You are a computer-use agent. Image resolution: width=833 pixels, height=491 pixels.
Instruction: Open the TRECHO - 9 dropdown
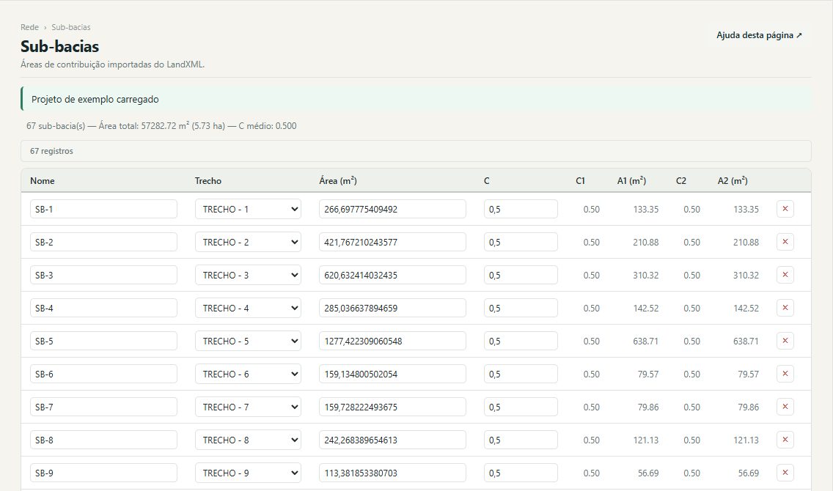248,473
